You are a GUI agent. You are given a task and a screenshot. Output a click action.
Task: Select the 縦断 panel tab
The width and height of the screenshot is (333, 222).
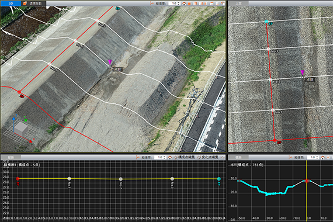pos(11,157)
